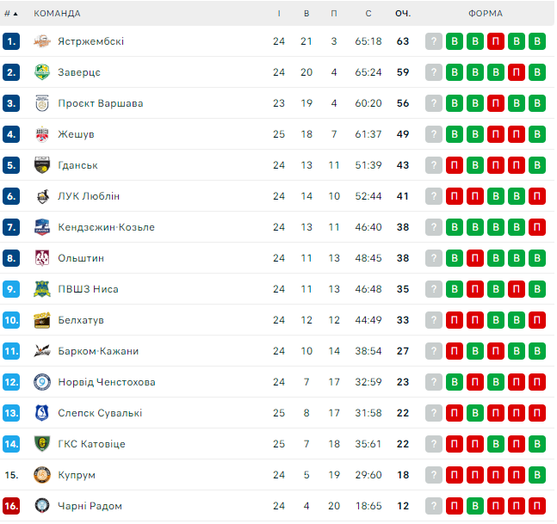557x524 pixels.
Task: Click the Заверцє team logo
Action: [41, 72]
